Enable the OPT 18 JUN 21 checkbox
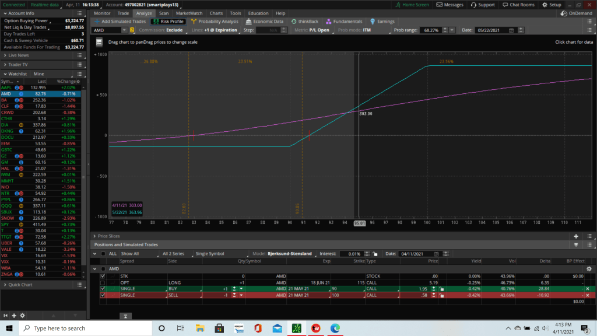 tap(103, 282)
